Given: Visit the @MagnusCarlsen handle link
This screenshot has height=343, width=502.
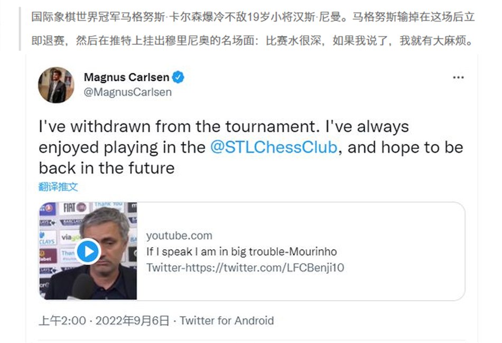Looking at the screenshot, I should (x=128, y=92).
